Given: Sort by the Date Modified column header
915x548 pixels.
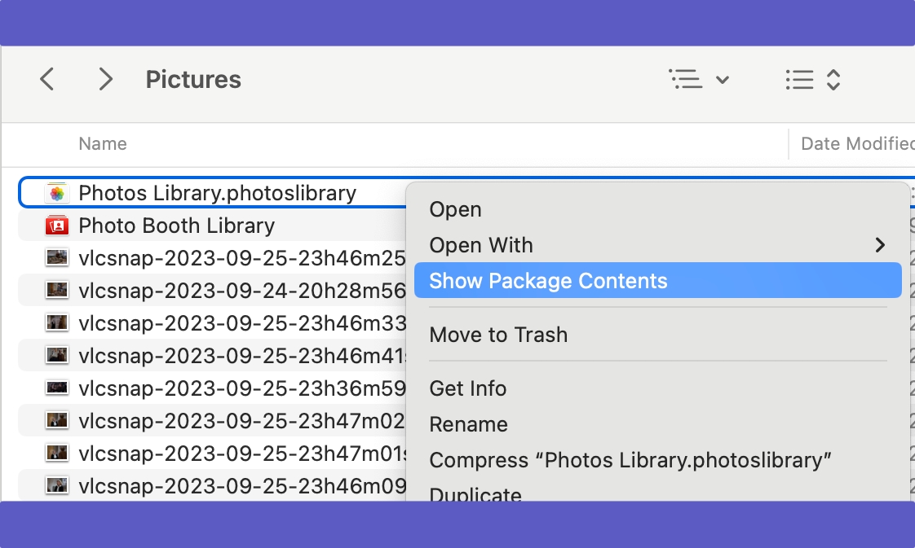Looking at the screenshot, I should (857, 144).
